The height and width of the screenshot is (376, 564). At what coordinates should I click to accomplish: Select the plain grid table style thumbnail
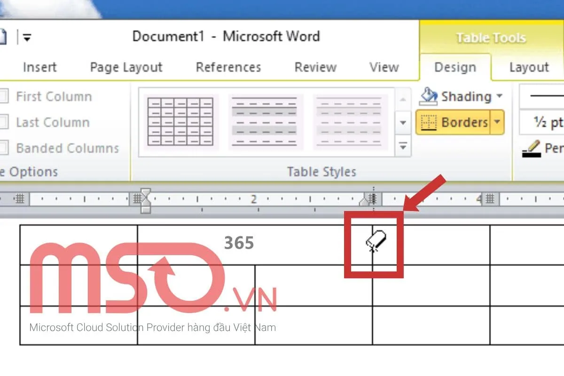[180, 122]
